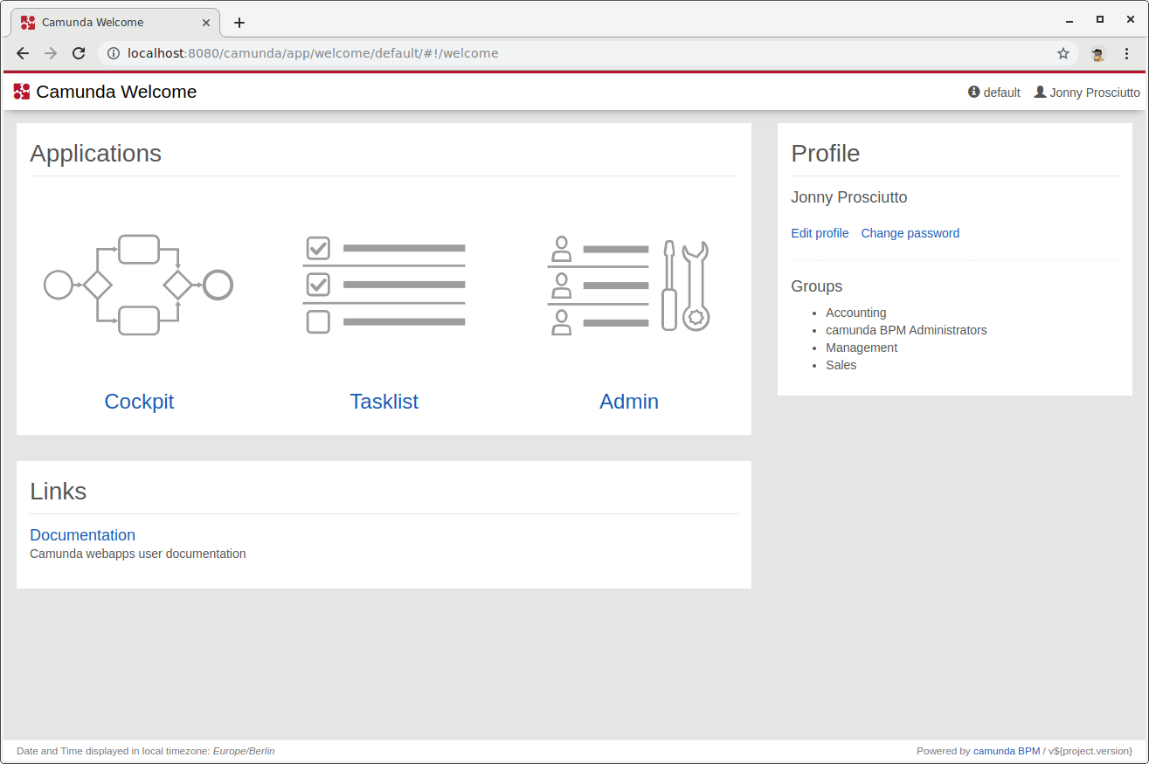Click the info icon next to default
Screen dimensions: 1149x764
pos(974,92)
